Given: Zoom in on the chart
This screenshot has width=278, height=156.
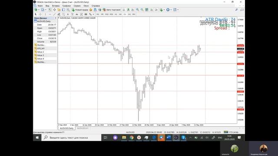Looking at the screenshot, I should coord(137,10).
